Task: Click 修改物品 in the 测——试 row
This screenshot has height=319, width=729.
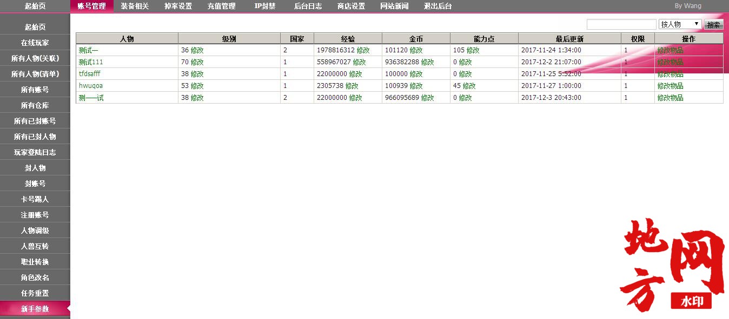Action: point(671,98)
